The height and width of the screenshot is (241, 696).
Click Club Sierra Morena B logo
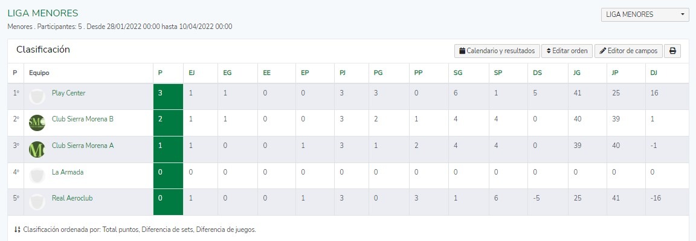37,123
